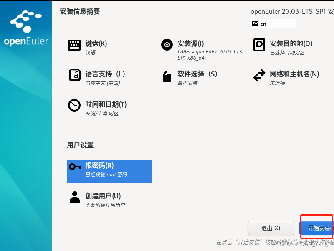Screen dimensions: 334x251
Task: Click the 汉语 keyboard status text
Action: (90, 53)
